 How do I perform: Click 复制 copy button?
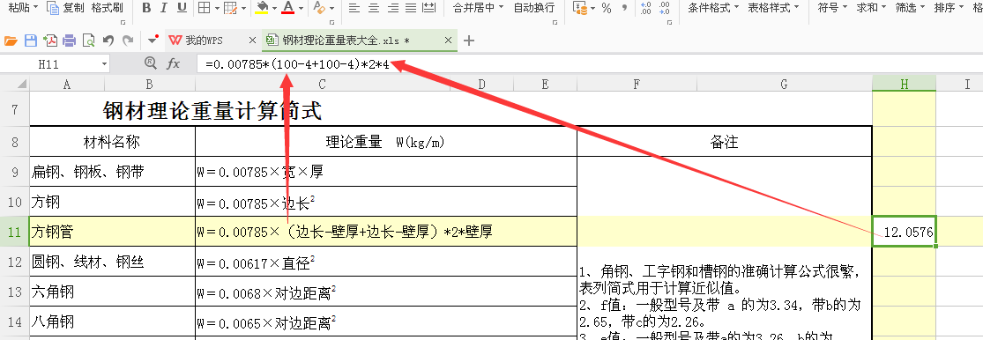click(x=65, y=8)
